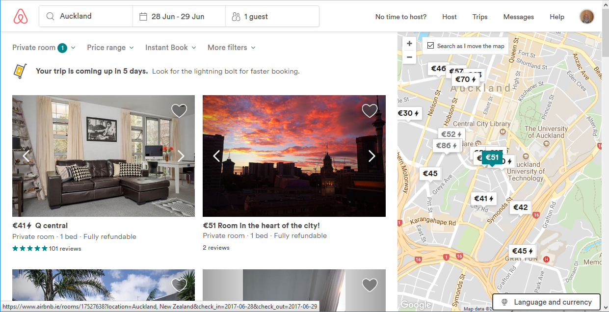Click the Language and currency button
The width and height of the screenshot is (609, 312).
pyautogui.click(x=547, y=302)
